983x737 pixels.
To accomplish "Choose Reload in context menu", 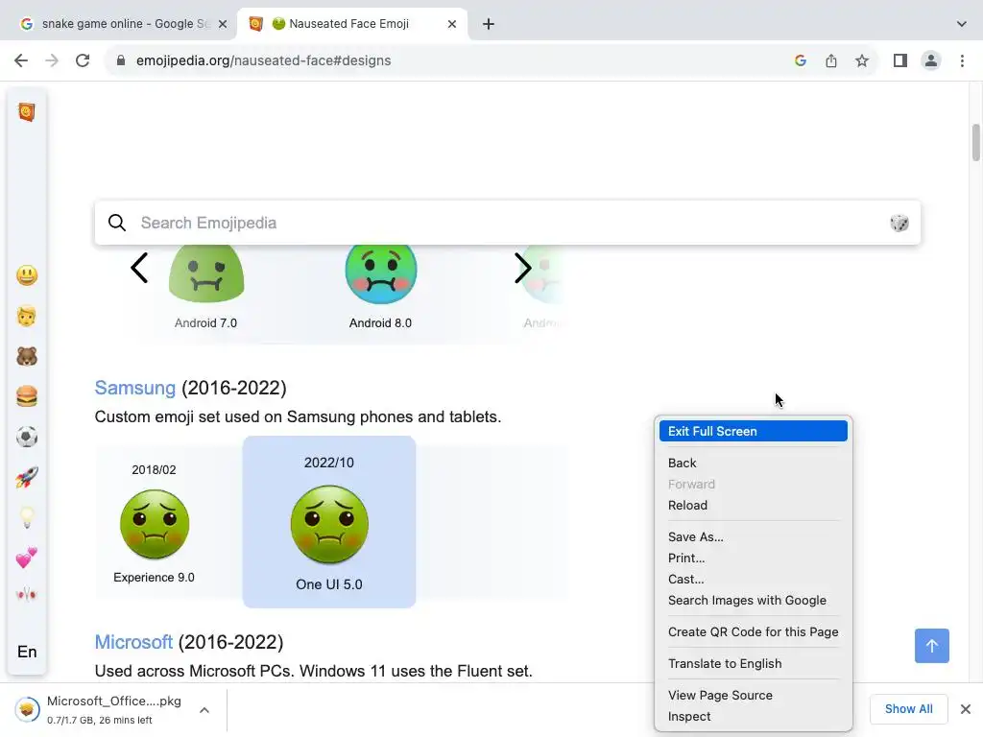I will tap(753, 505).
